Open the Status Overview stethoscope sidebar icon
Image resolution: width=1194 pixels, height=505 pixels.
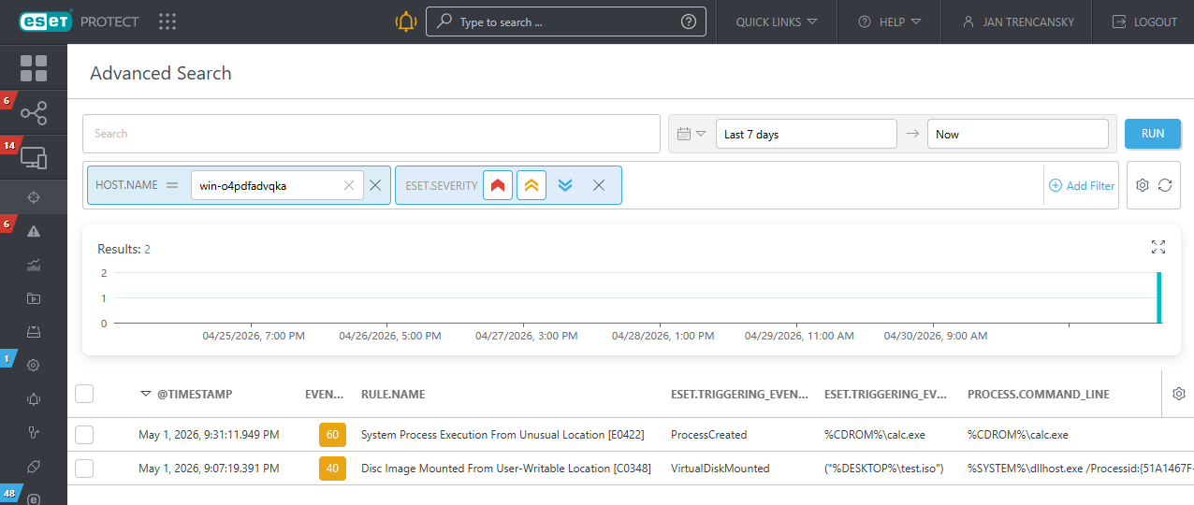pyautogui.click(x=34, y=433)
